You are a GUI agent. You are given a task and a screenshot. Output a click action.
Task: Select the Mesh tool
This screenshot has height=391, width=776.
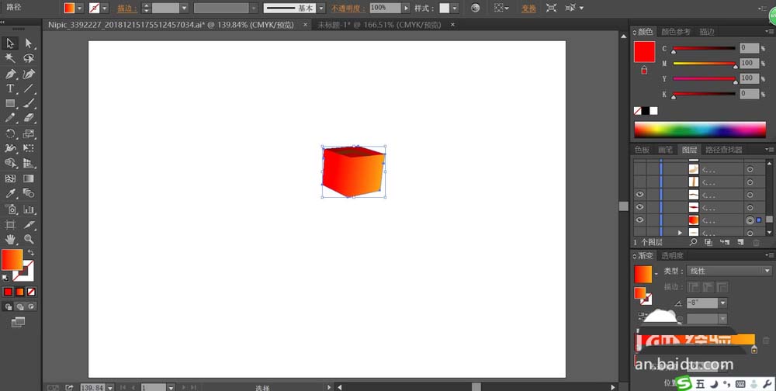[10, 178]
